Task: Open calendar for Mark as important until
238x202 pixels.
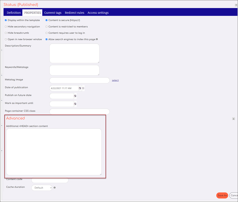Action: coord(75,104)
